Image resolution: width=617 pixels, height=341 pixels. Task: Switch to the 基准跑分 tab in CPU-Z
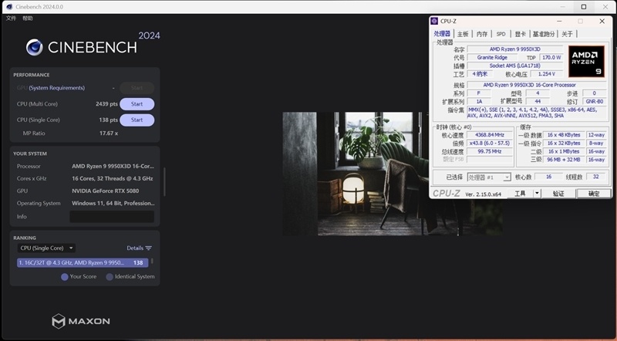544,34
